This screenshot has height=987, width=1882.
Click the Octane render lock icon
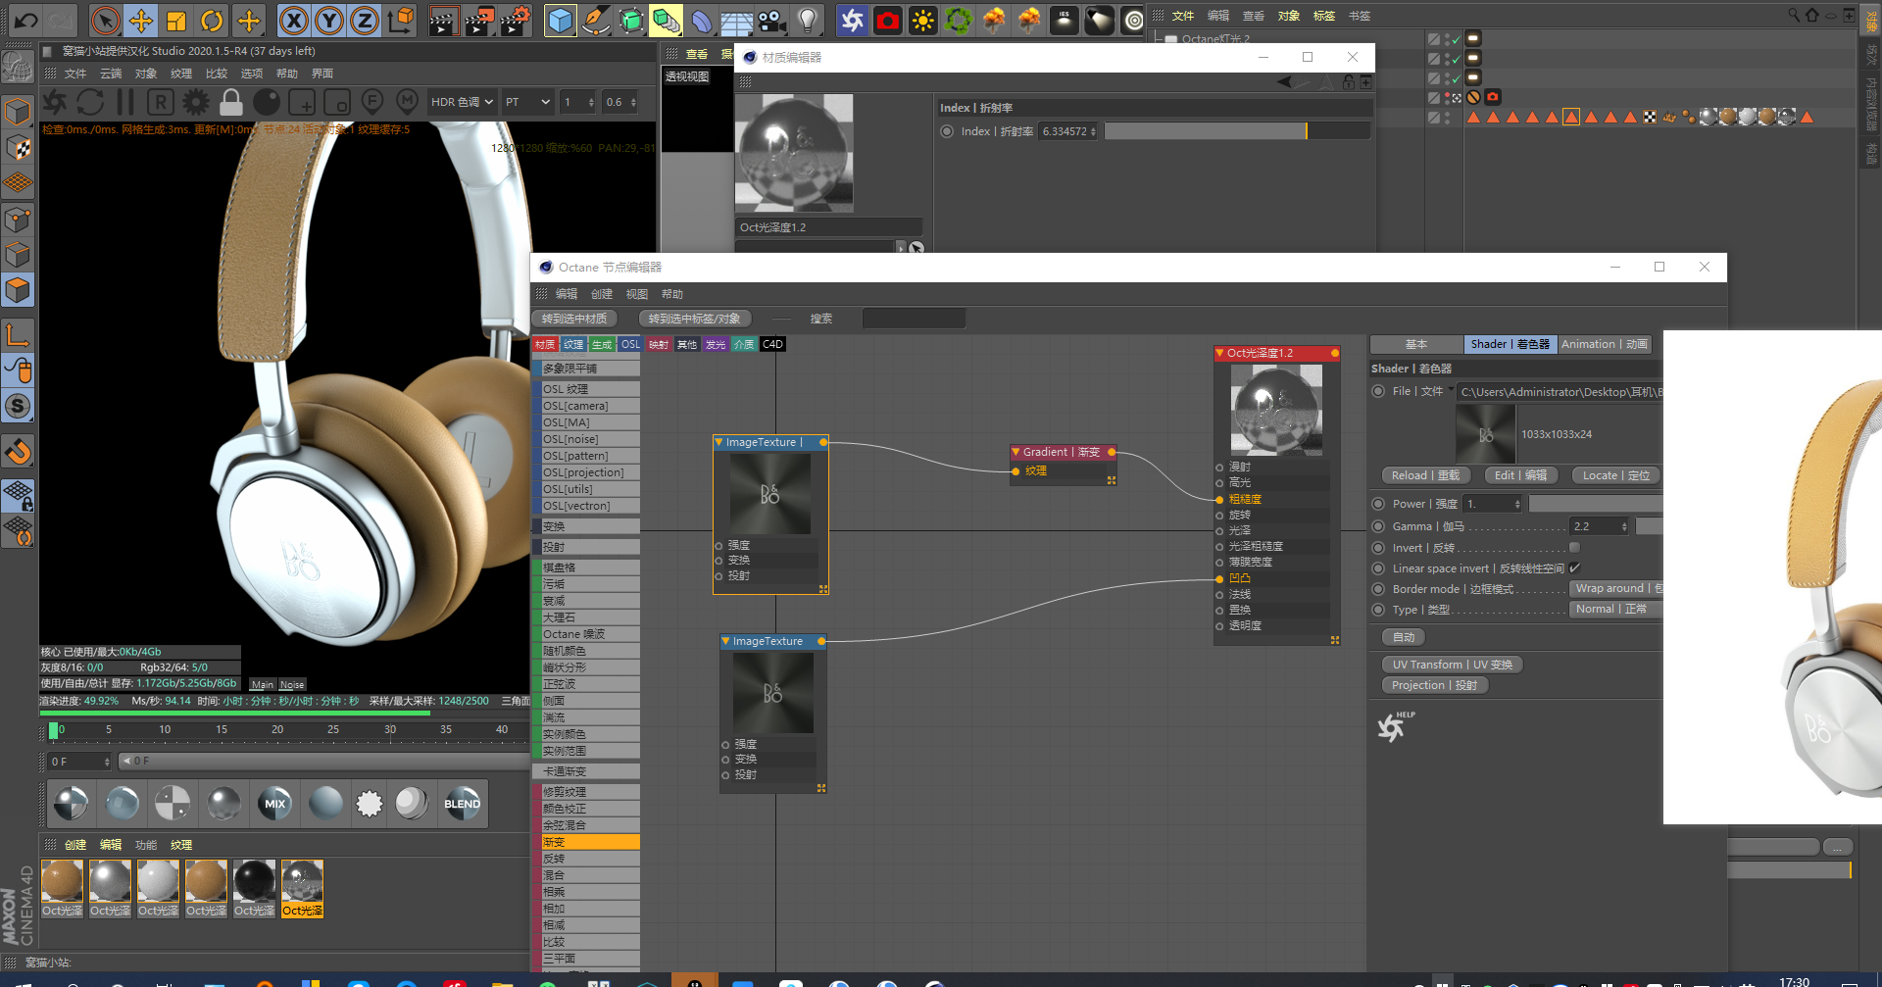[x=231, y=102]
